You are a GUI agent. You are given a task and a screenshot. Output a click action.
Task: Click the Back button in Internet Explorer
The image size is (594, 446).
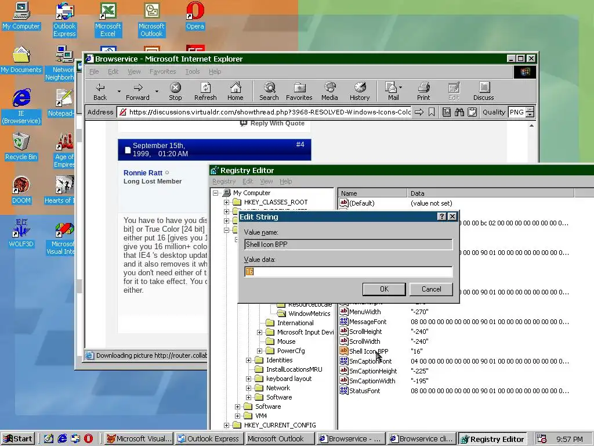click(100, 92)
